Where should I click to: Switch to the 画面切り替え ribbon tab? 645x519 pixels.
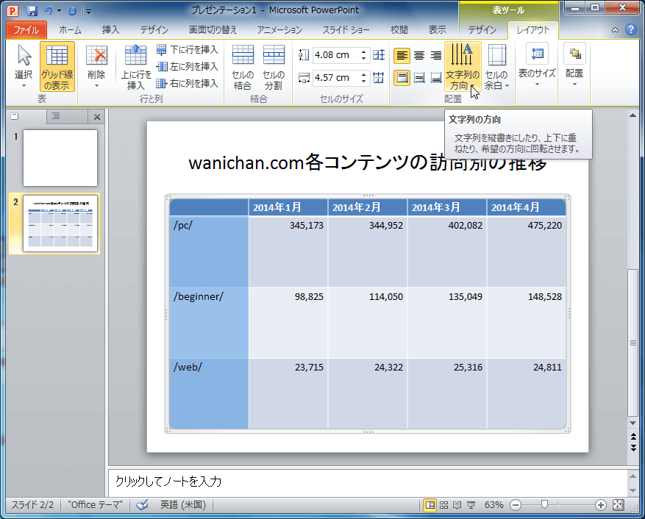(x=213, y=30)
